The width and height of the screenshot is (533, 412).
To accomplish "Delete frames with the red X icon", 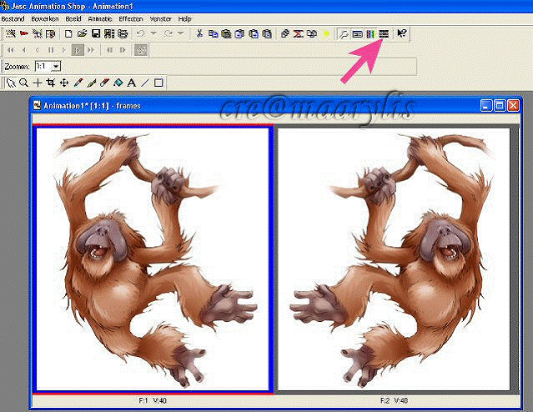I will click(298, 33).
